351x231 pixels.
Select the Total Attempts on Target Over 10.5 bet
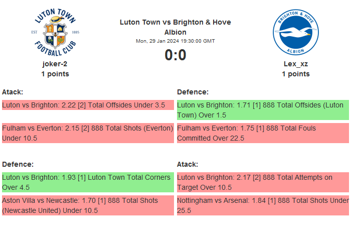pyautogui.click(x=263, y=182)
